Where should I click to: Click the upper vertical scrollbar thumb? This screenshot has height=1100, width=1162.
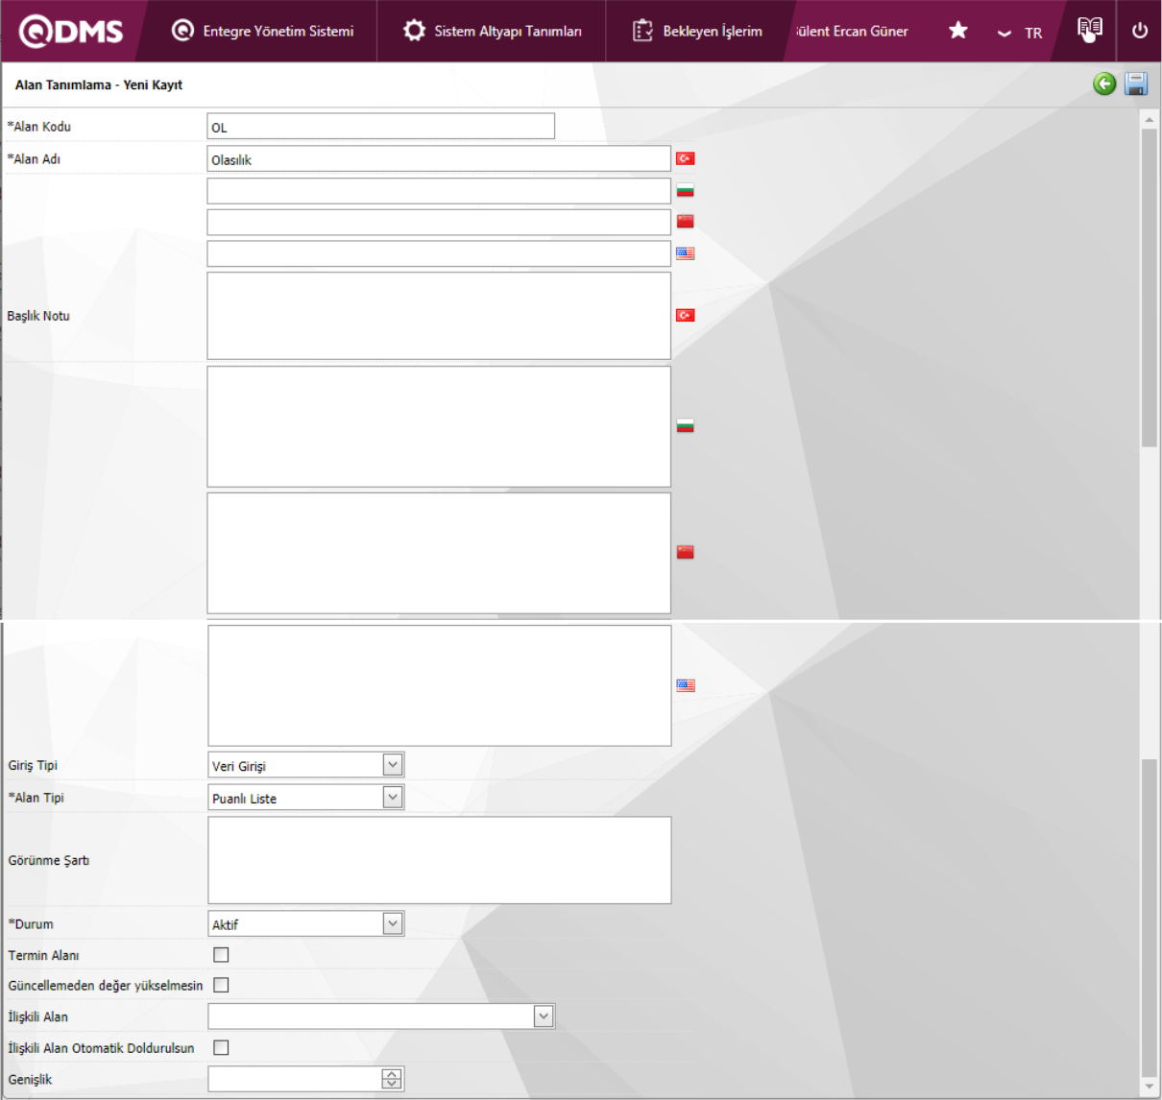[1149, 288]
